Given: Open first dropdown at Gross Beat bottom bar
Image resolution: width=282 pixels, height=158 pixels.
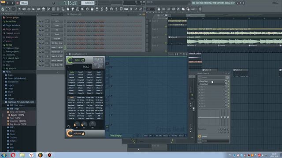Looking at the screenshot, I should tap(149, 136).
